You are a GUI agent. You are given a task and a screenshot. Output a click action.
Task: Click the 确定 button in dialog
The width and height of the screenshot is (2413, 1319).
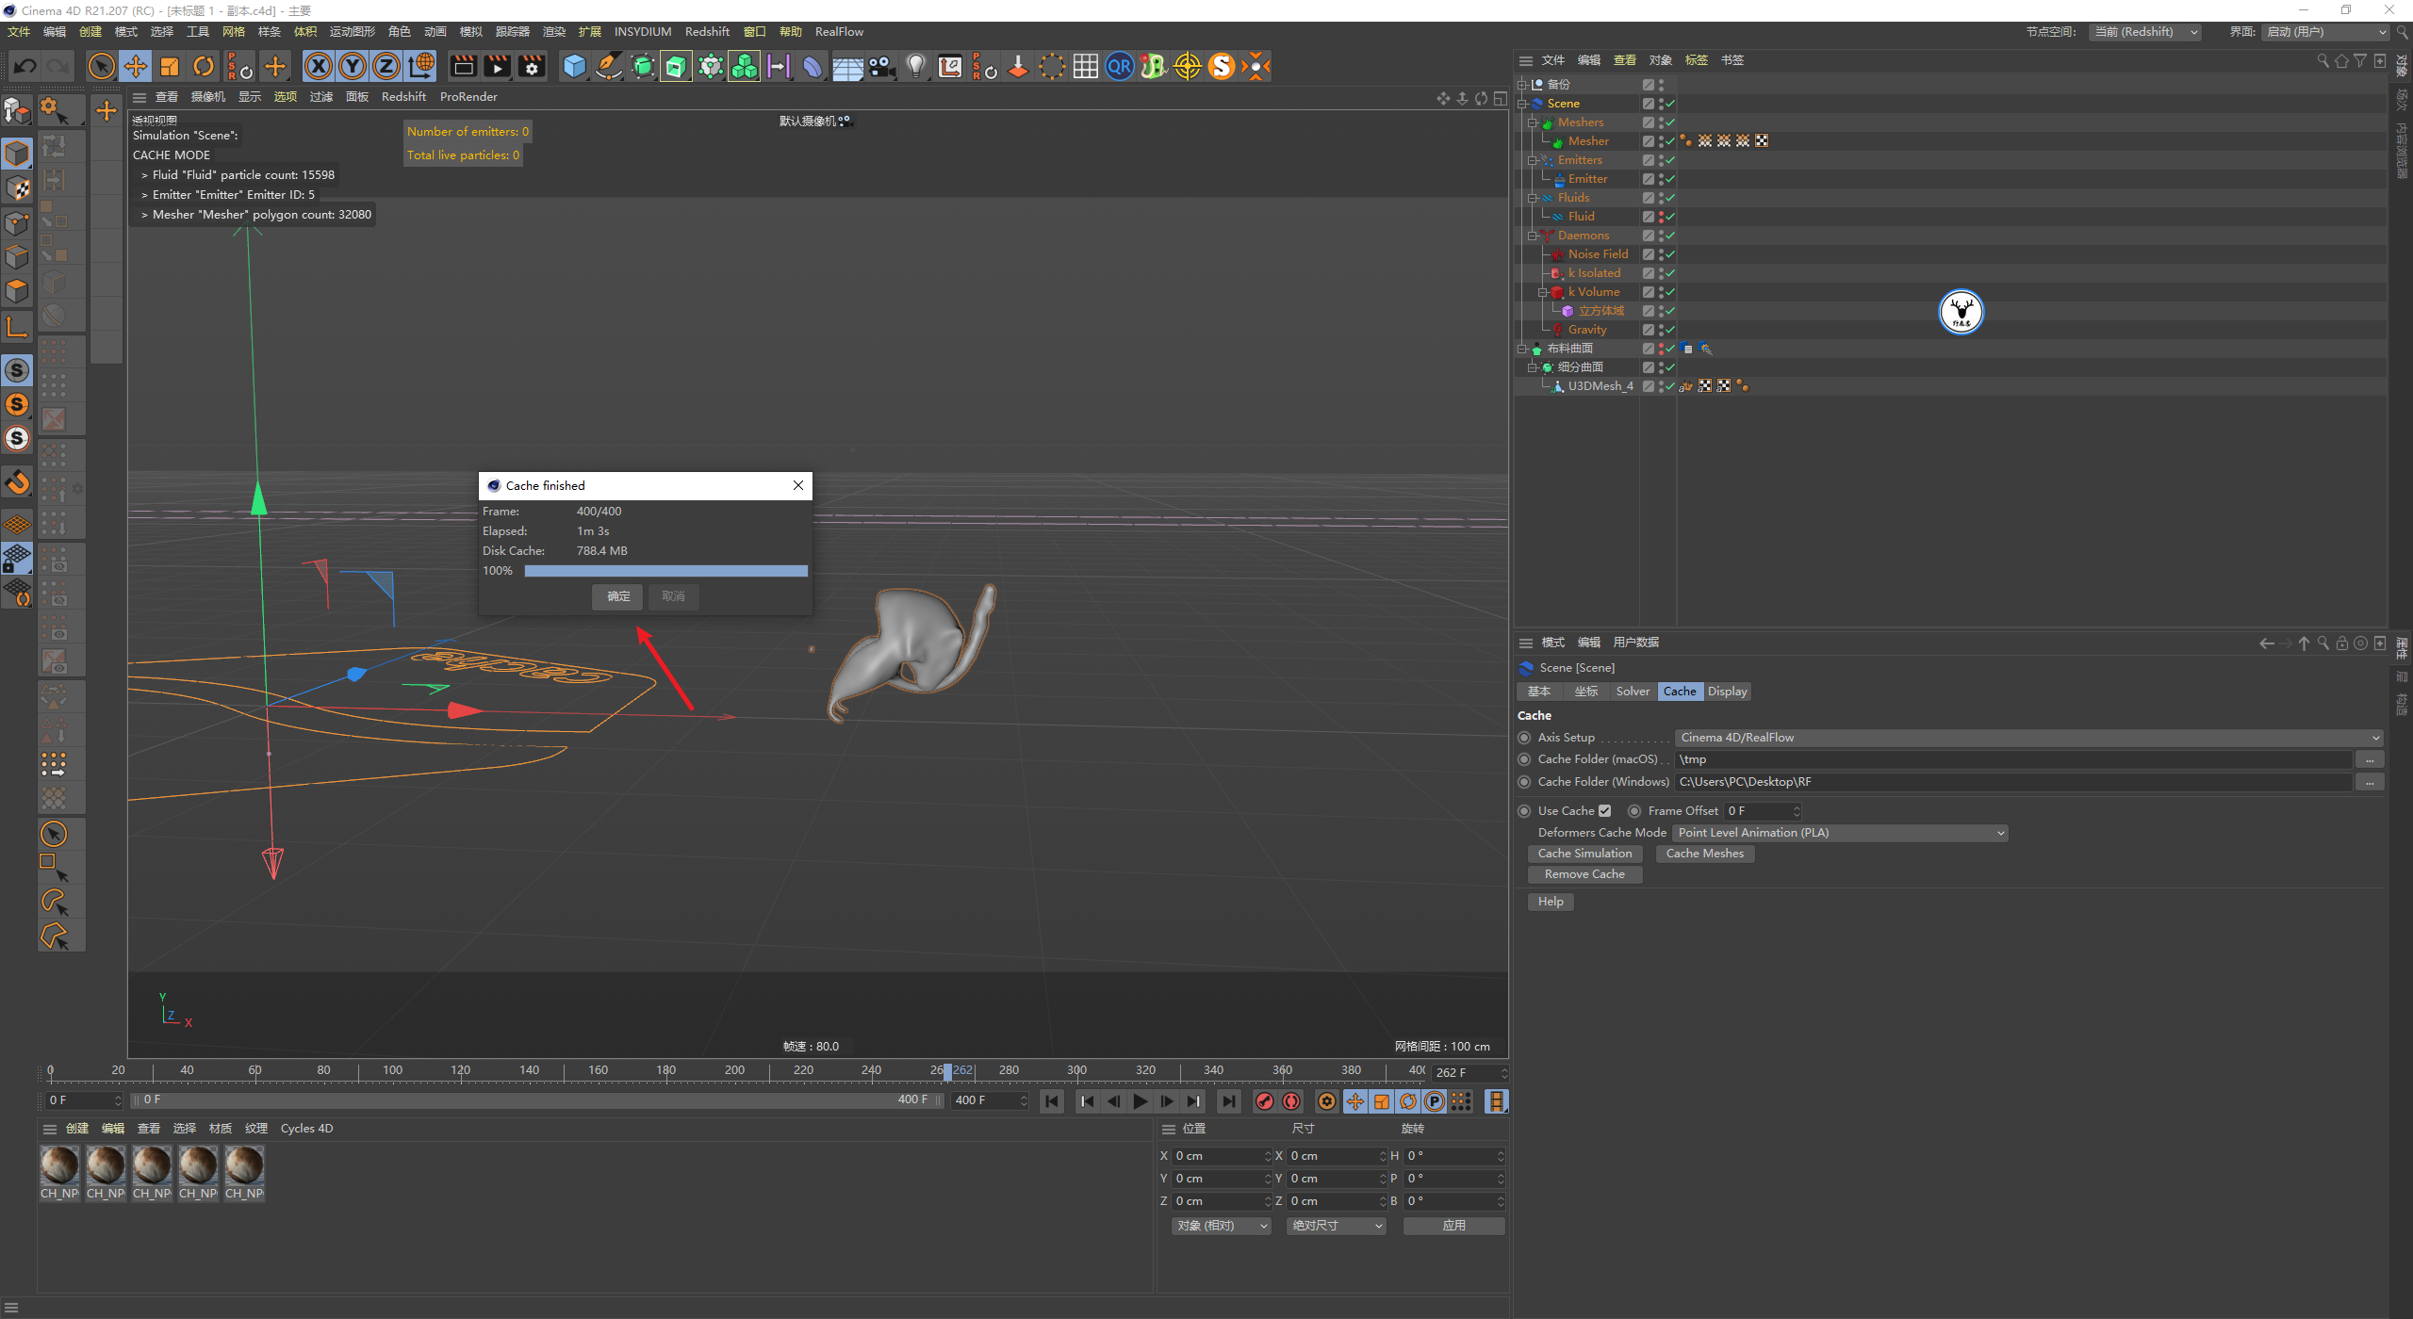[x=617, y=596]
